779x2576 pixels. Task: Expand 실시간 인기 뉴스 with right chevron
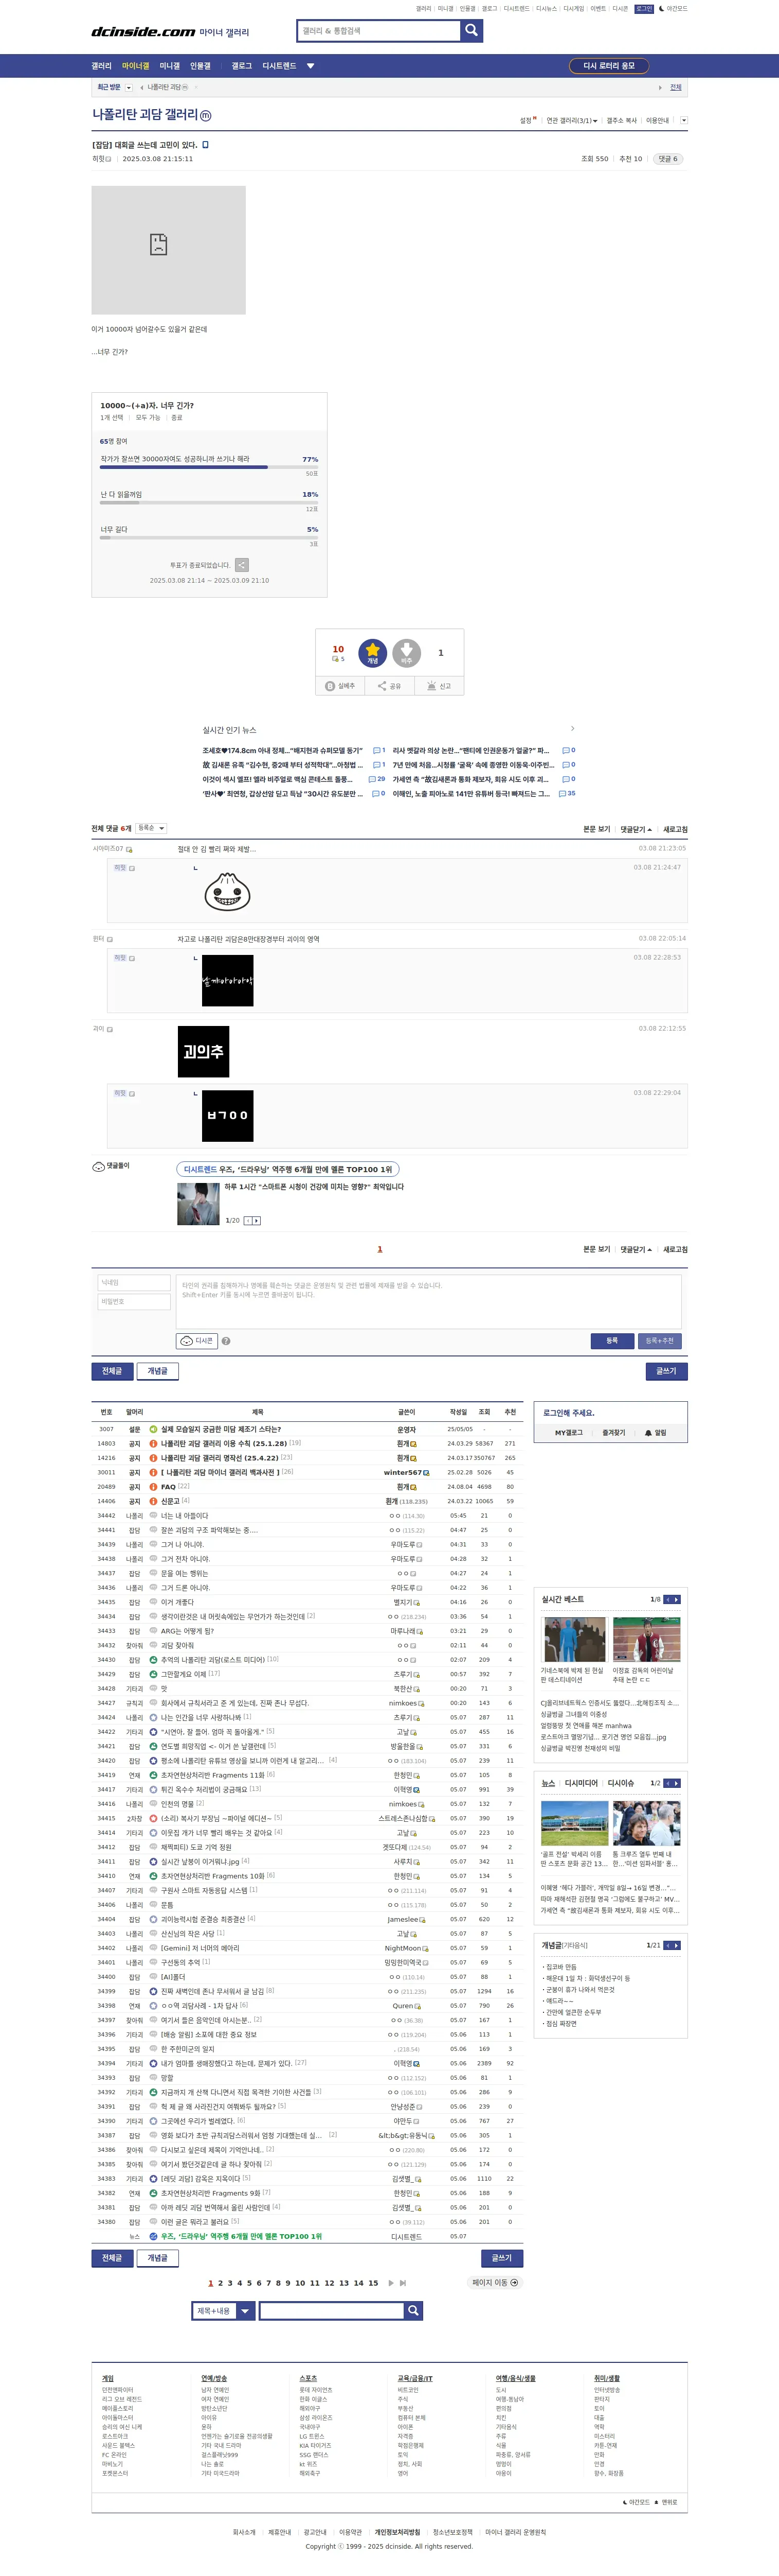(572, 729)
